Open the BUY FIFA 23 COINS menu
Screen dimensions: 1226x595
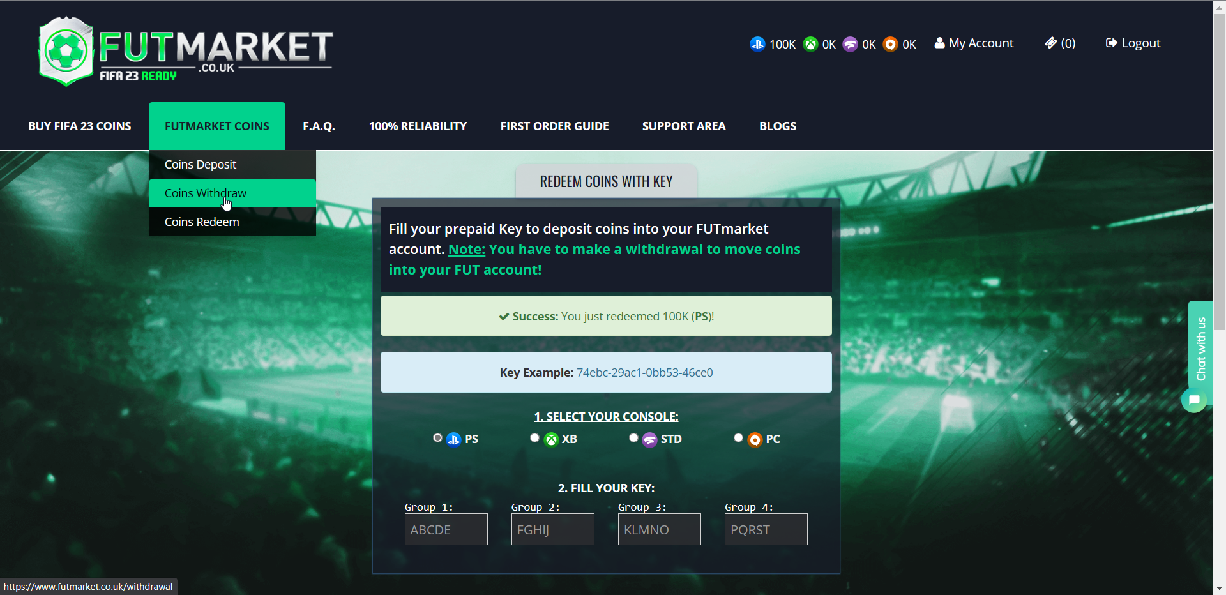[80, 126]
